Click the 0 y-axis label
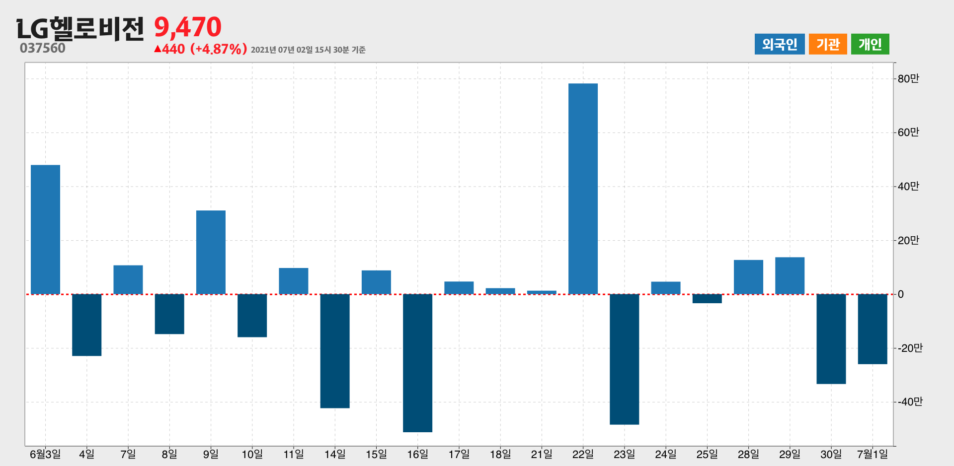The width and height of the screenshot is (954, 466). [x=901, y=294]
